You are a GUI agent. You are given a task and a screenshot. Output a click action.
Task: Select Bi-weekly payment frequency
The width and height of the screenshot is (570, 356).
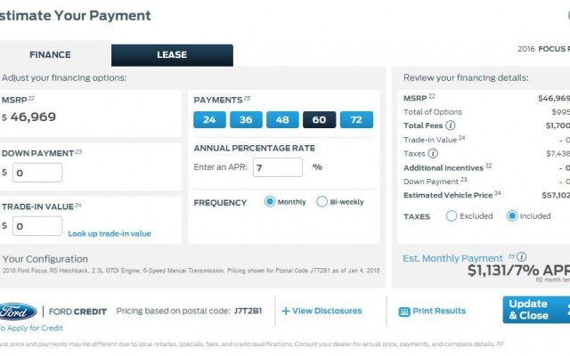322,202
